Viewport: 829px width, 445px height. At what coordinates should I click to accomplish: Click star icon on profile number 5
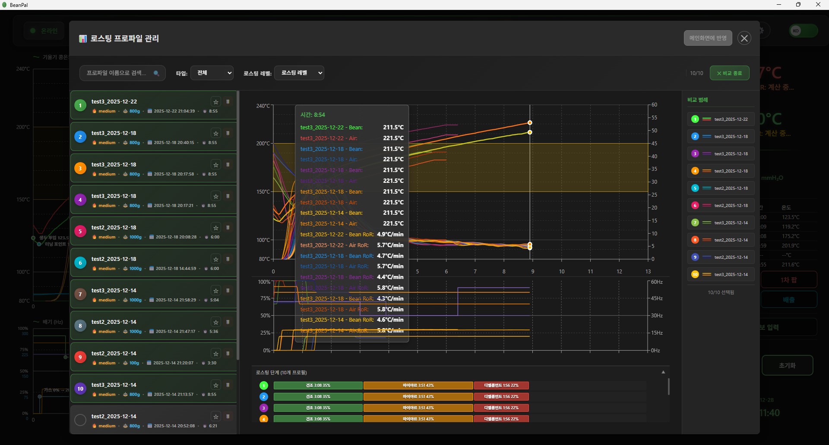pyautogui.click(x=215, y=228)
